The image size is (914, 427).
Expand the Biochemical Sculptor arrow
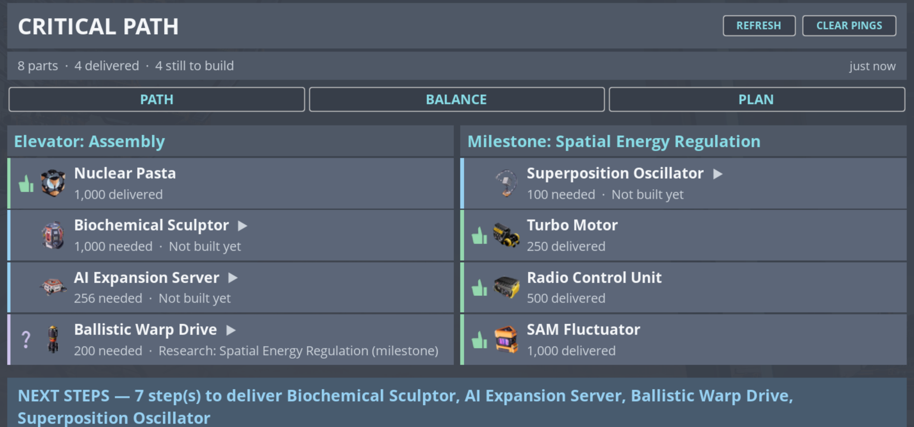[x=243, y=225]
